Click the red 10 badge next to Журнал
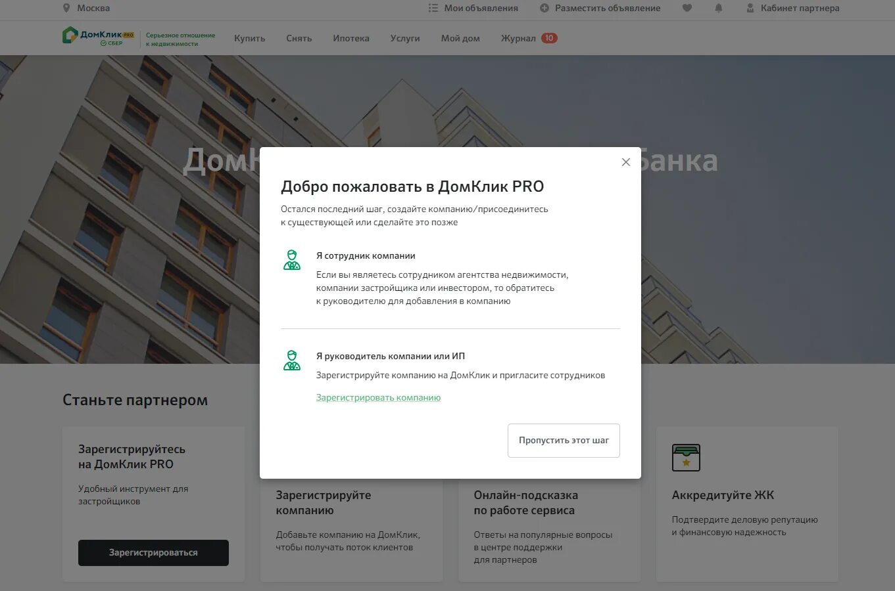Image resolution: width=895 pixels, height=591 pixels. [x=549, y=38]
